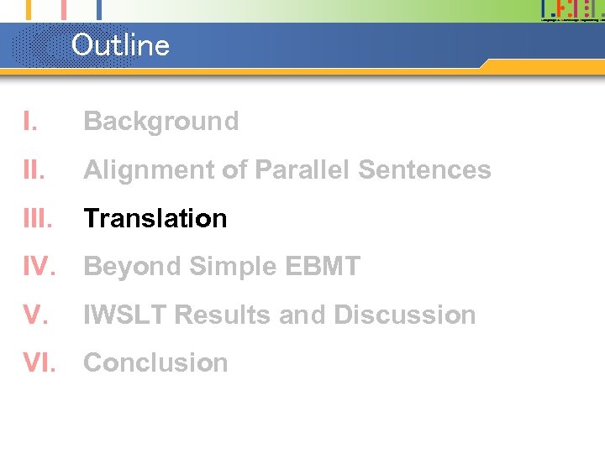The height and width of the screenshot is (453, 605).
Task: Go to the Conclusion item
Action: [155, 363]
